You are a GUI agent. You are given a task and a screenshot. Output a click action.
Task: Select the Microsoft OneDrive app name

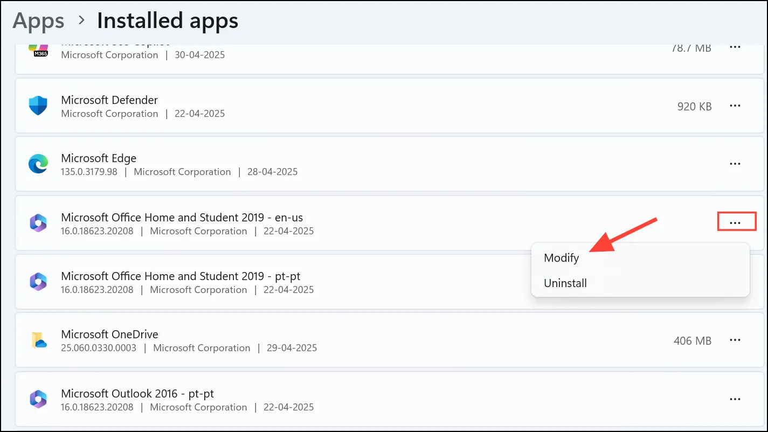coord(109,335)
